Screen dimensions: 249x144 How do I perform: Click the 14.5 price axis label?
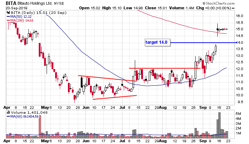coord(239,36)
